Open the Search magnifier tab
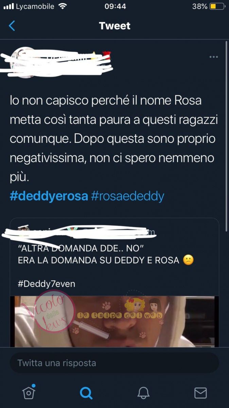Viewport: 229px width, 408px height. (86, 393)
